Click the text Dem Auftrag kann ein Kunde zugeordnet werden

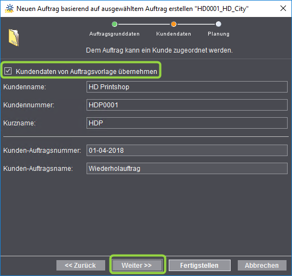159,50
